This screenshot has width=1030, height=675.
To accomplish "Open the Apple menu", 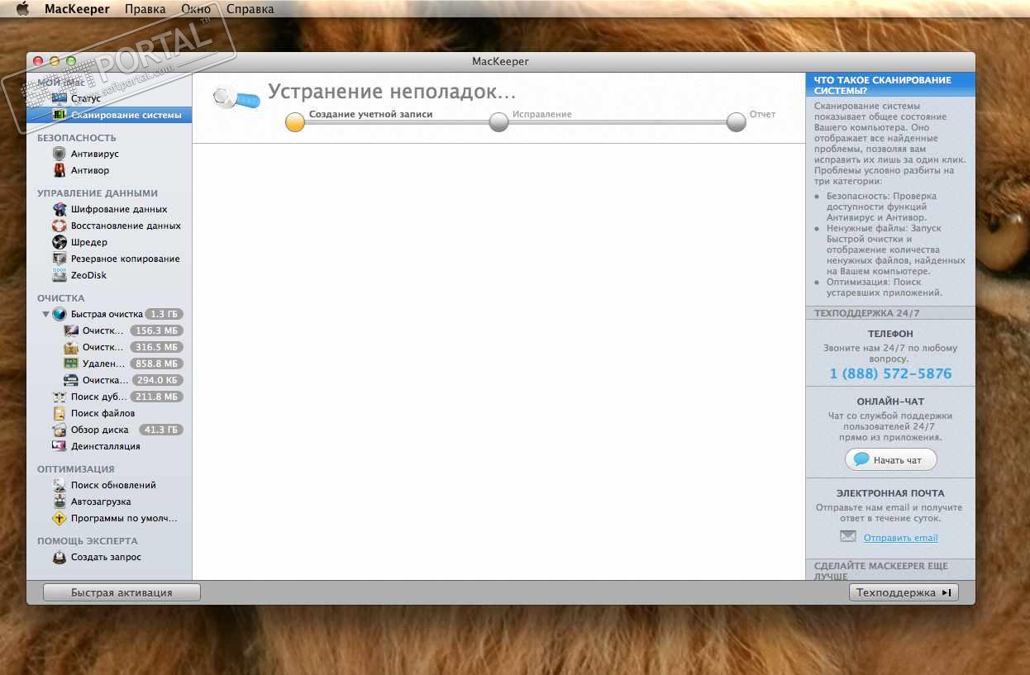I will pyautogui.click(x=21, y=9).
